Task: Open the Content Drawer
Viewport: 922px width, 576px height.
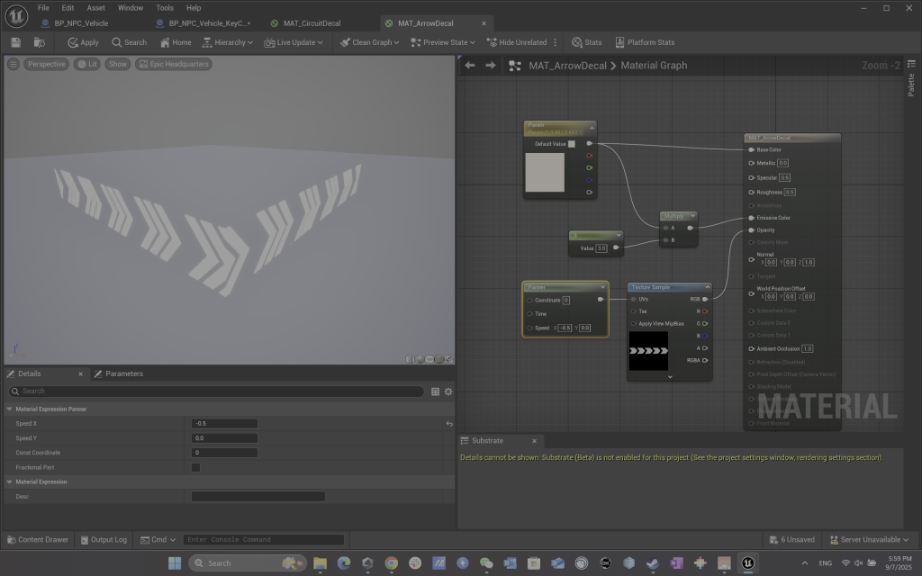Action: pyautogui.click(x=37, y=540)
